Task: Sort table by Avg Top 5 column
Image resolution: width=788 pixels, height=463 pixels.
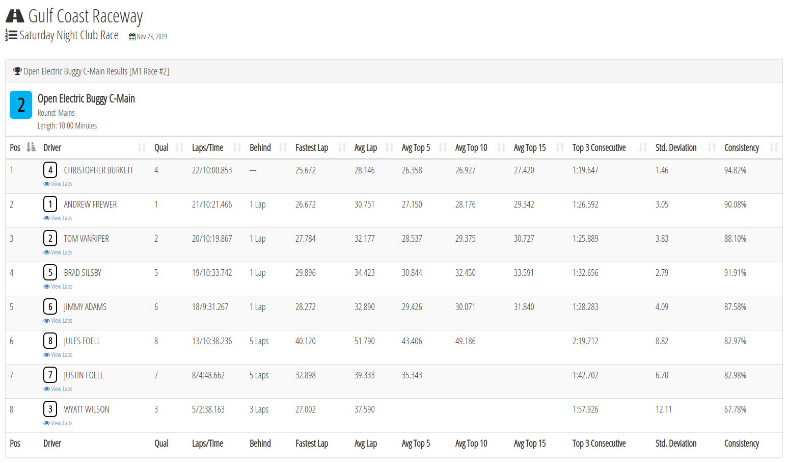Action: pyautogui.click(x=424, y=147)
